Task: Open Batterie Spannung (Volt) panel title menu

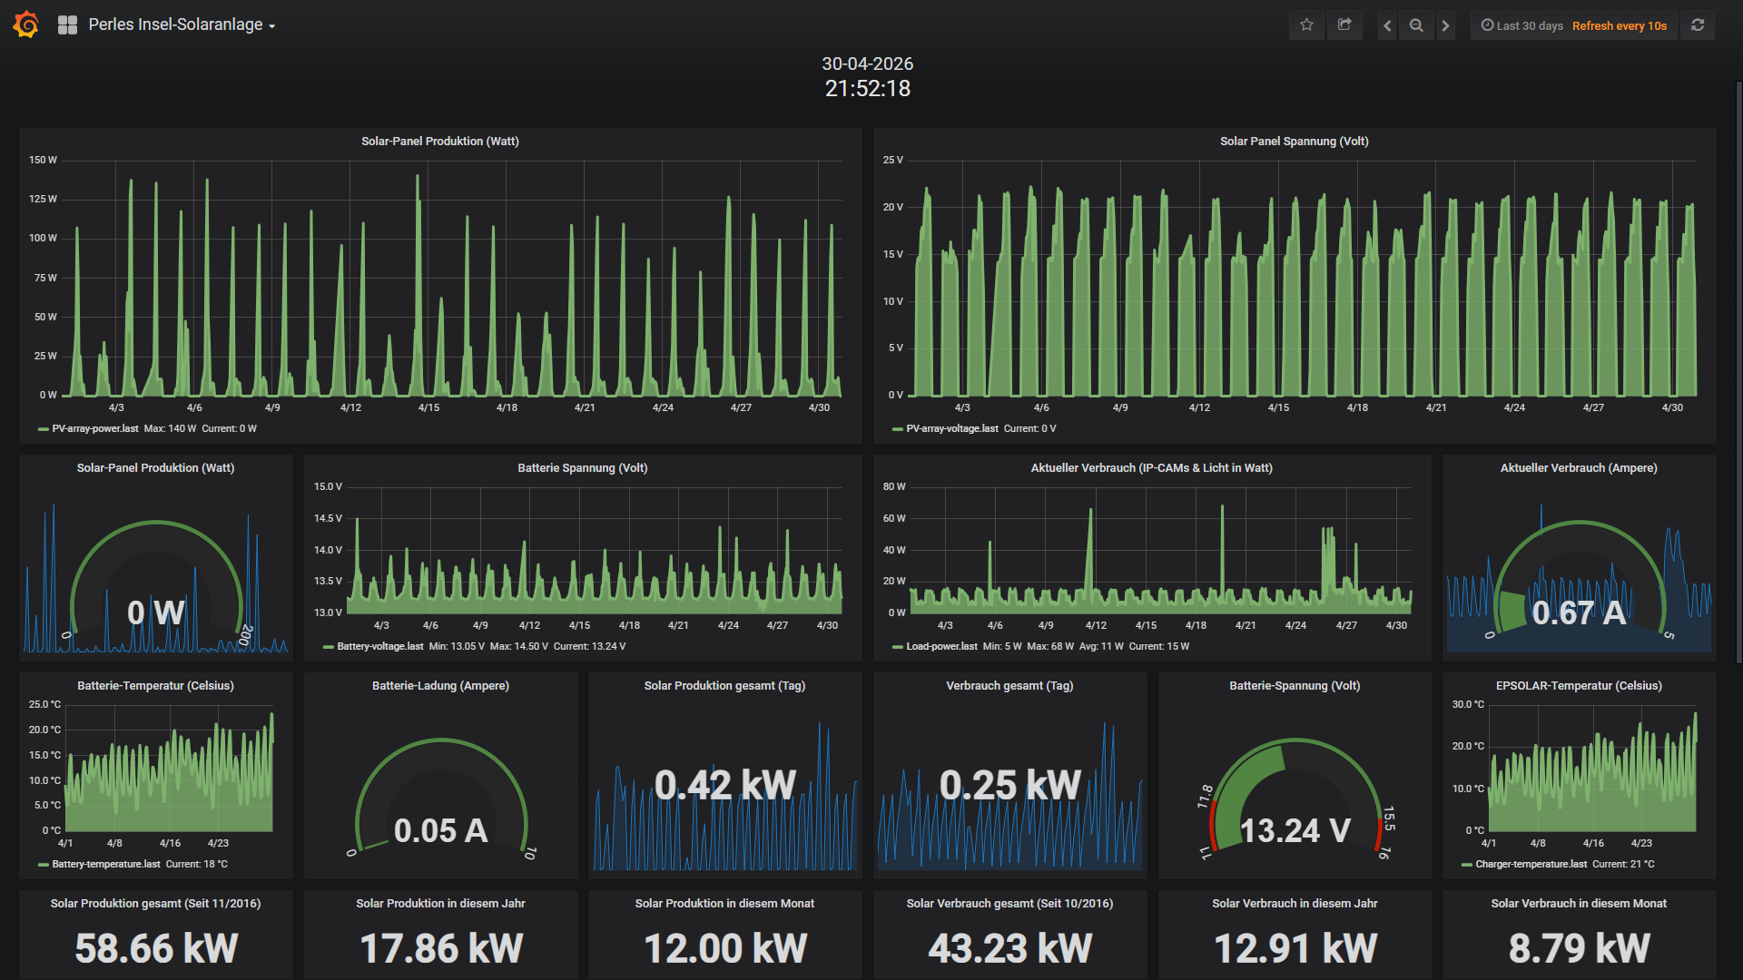Action: [x=582, y=467]
